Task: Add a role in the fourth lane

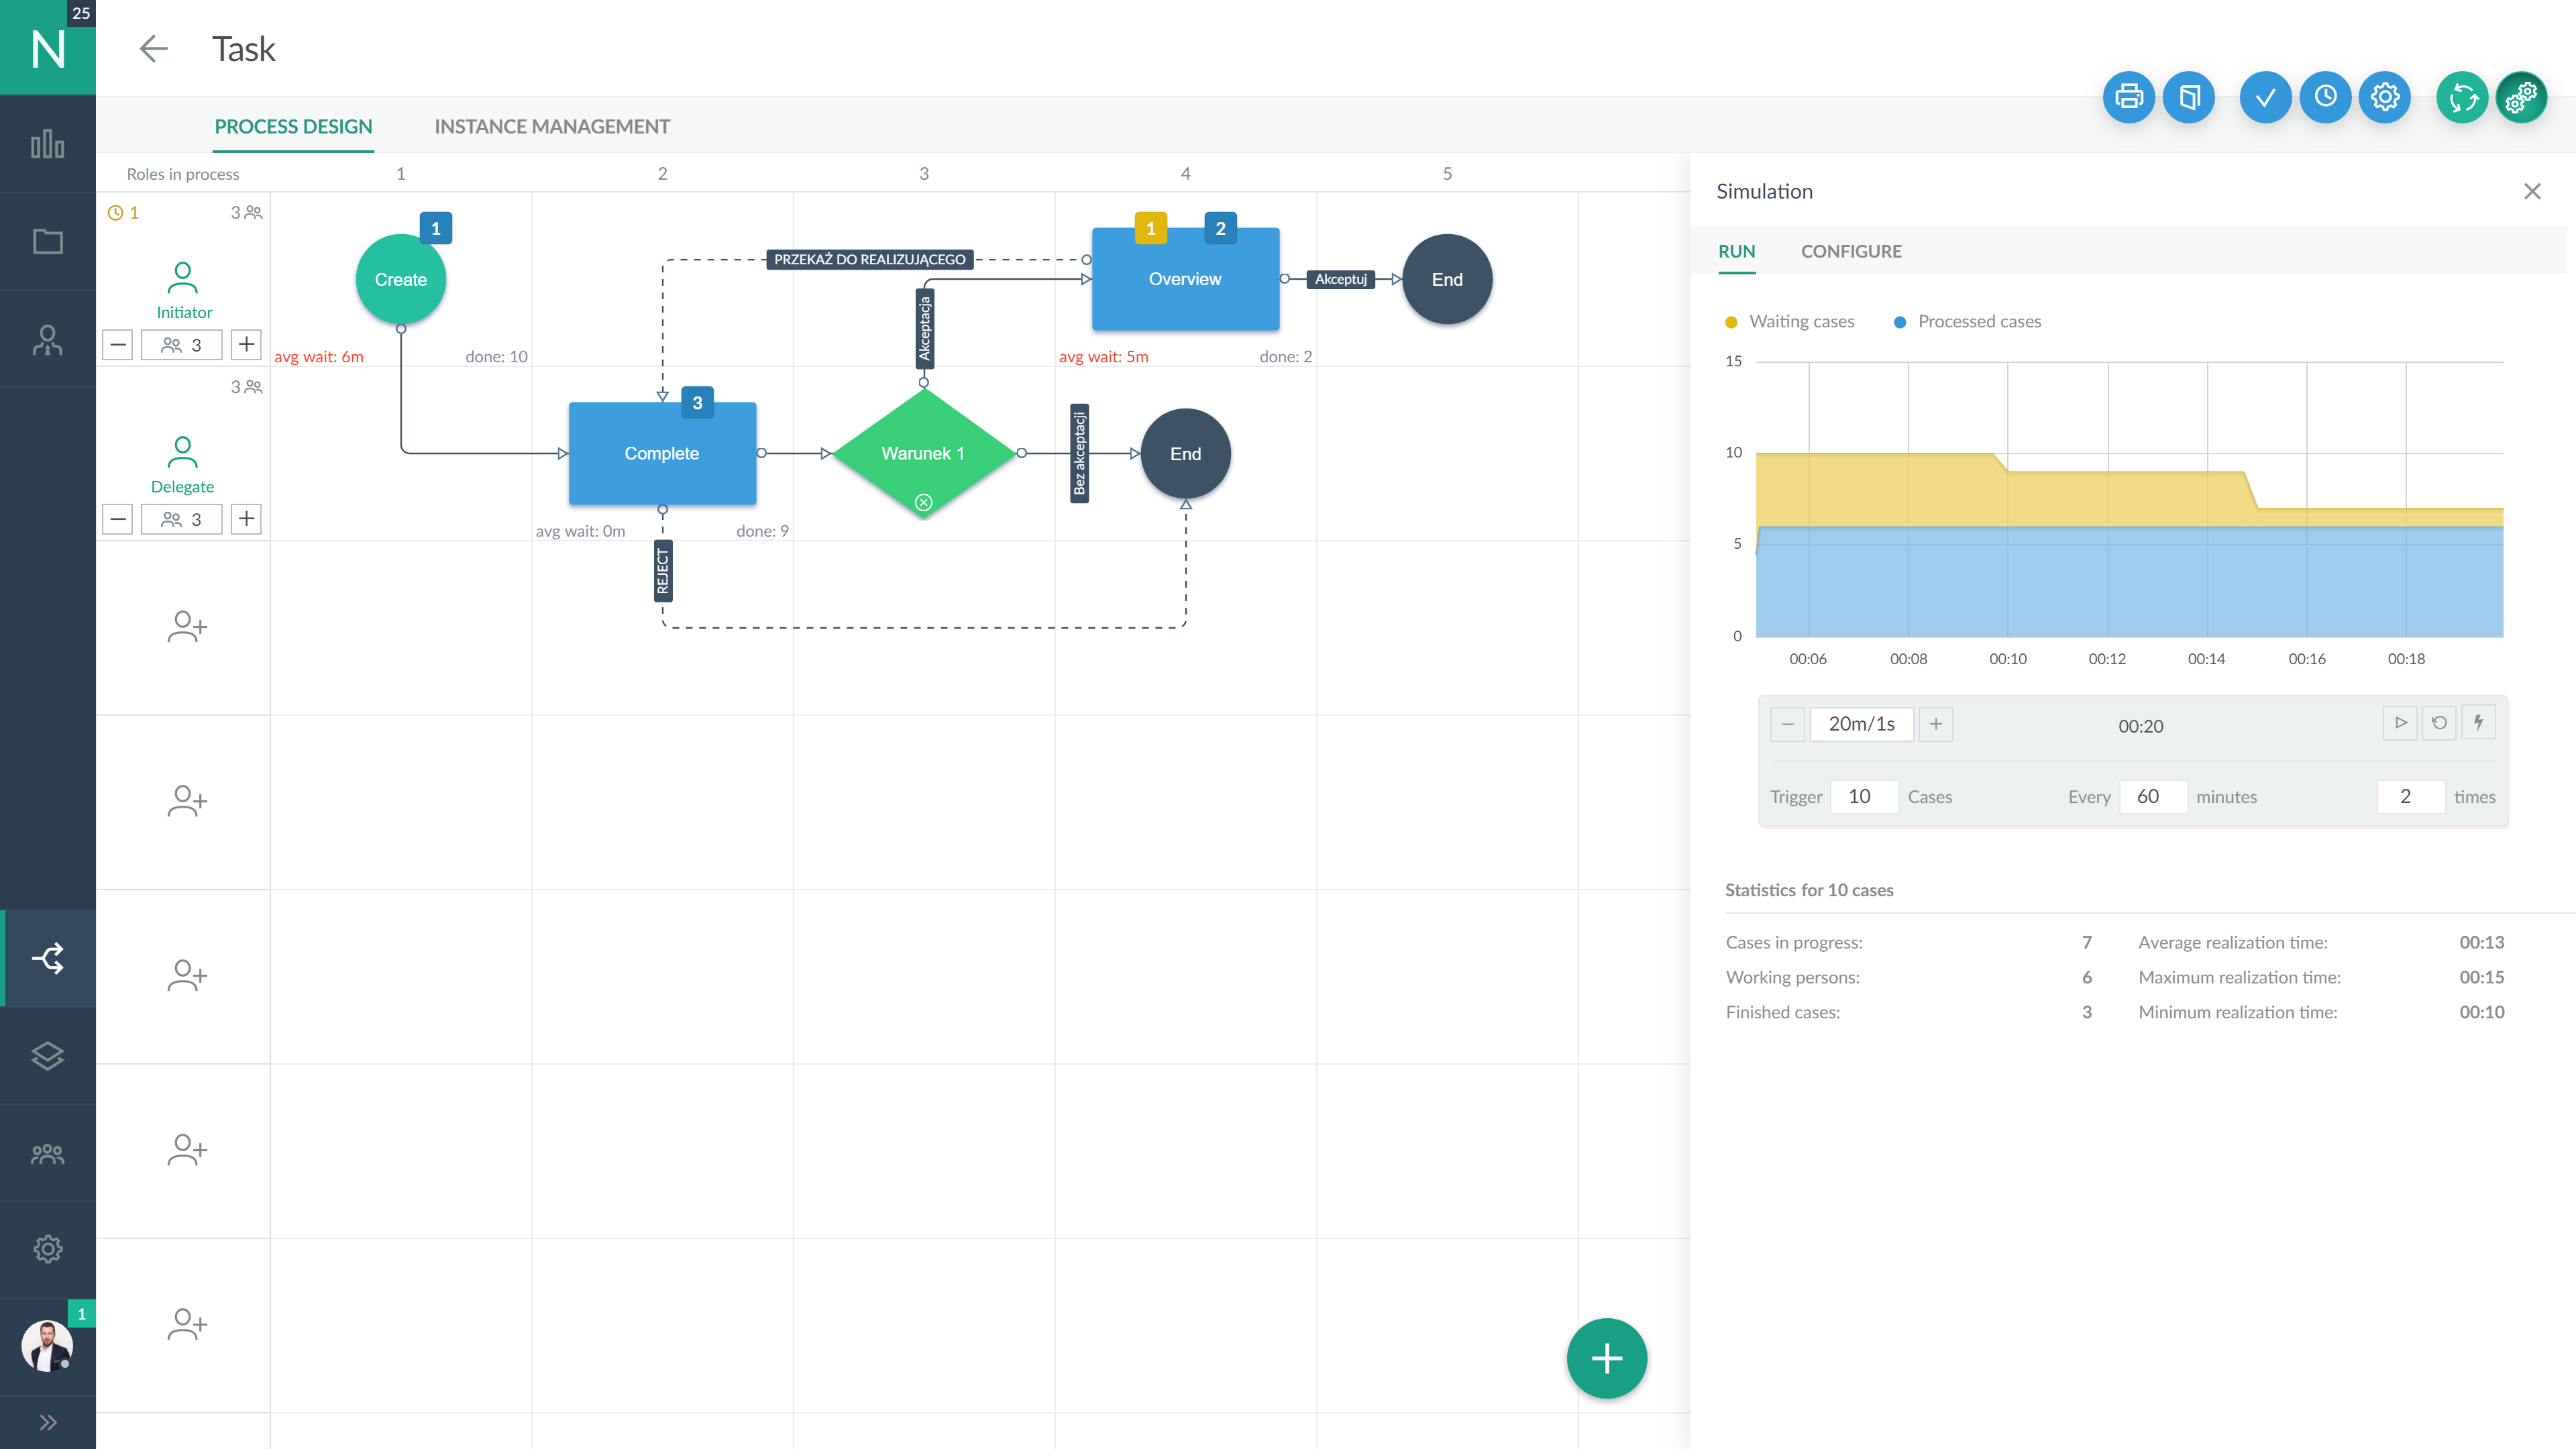Action: [187, 801]
